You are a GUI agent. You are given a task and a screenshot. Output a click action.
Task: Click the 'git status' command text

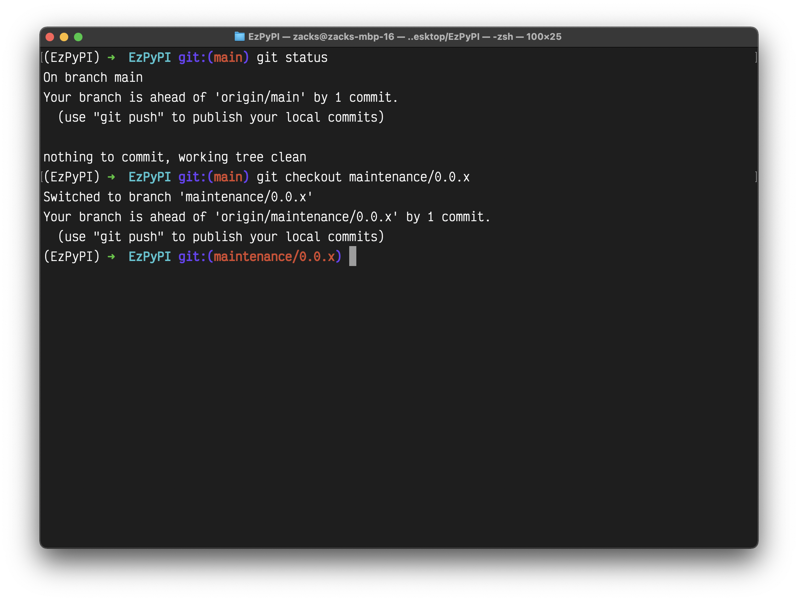point(292,58)
